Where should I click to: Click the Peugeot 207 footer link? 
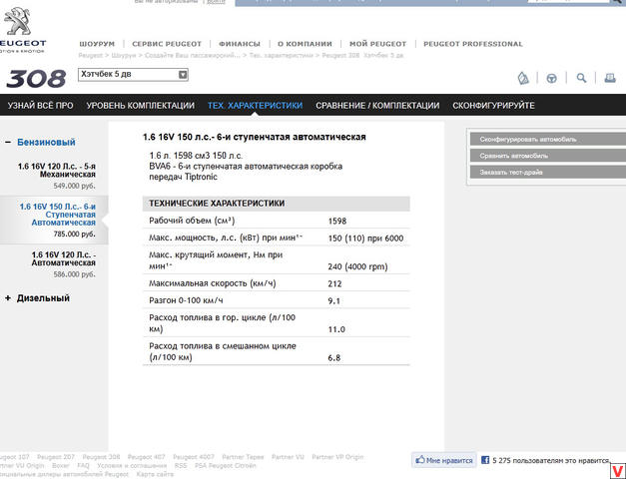[56, 457]
